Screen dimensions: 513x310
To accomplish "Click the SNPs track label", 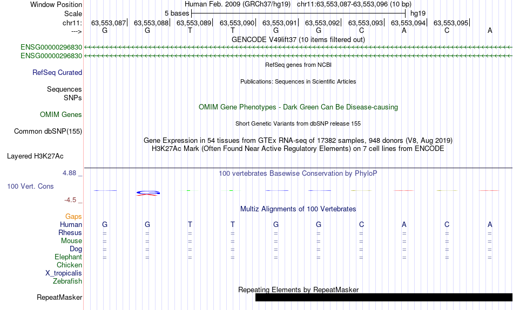I will coord(73,98).
